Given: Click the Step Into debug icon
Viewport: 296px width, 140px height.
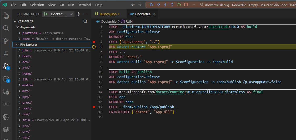Looking at the screenshot, I should pos(165,5).
